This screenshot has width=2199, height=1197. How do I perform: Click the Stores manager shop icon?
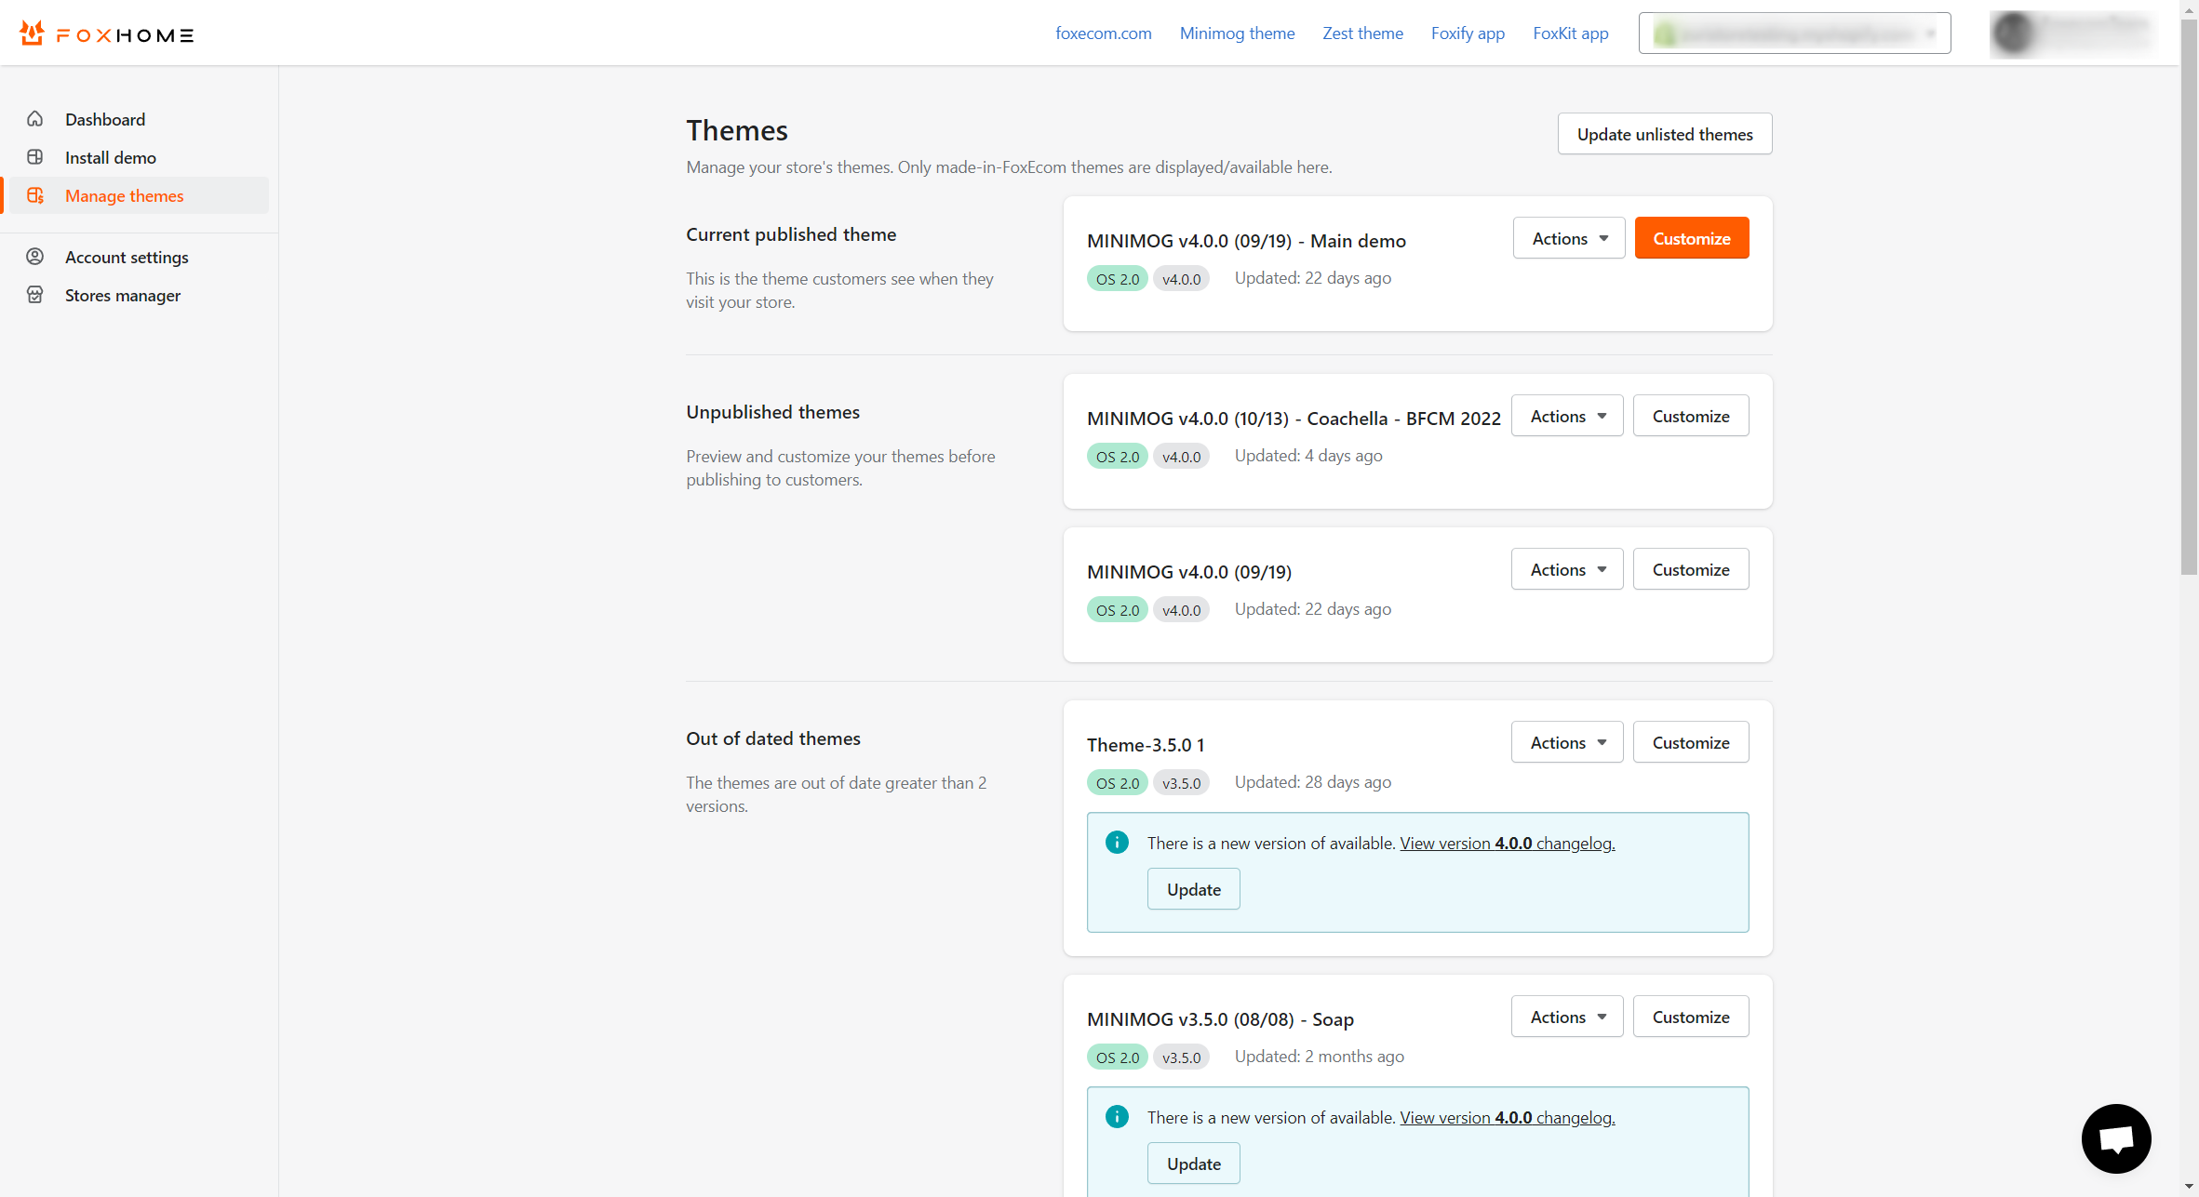pyautogui.click(x=35, y=295)
